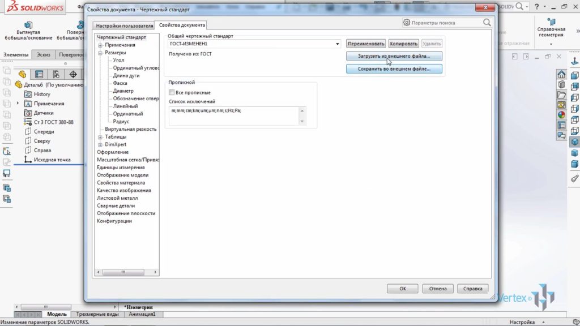
Task: Open the Custom Properties task pane icon
Action: 561,125
